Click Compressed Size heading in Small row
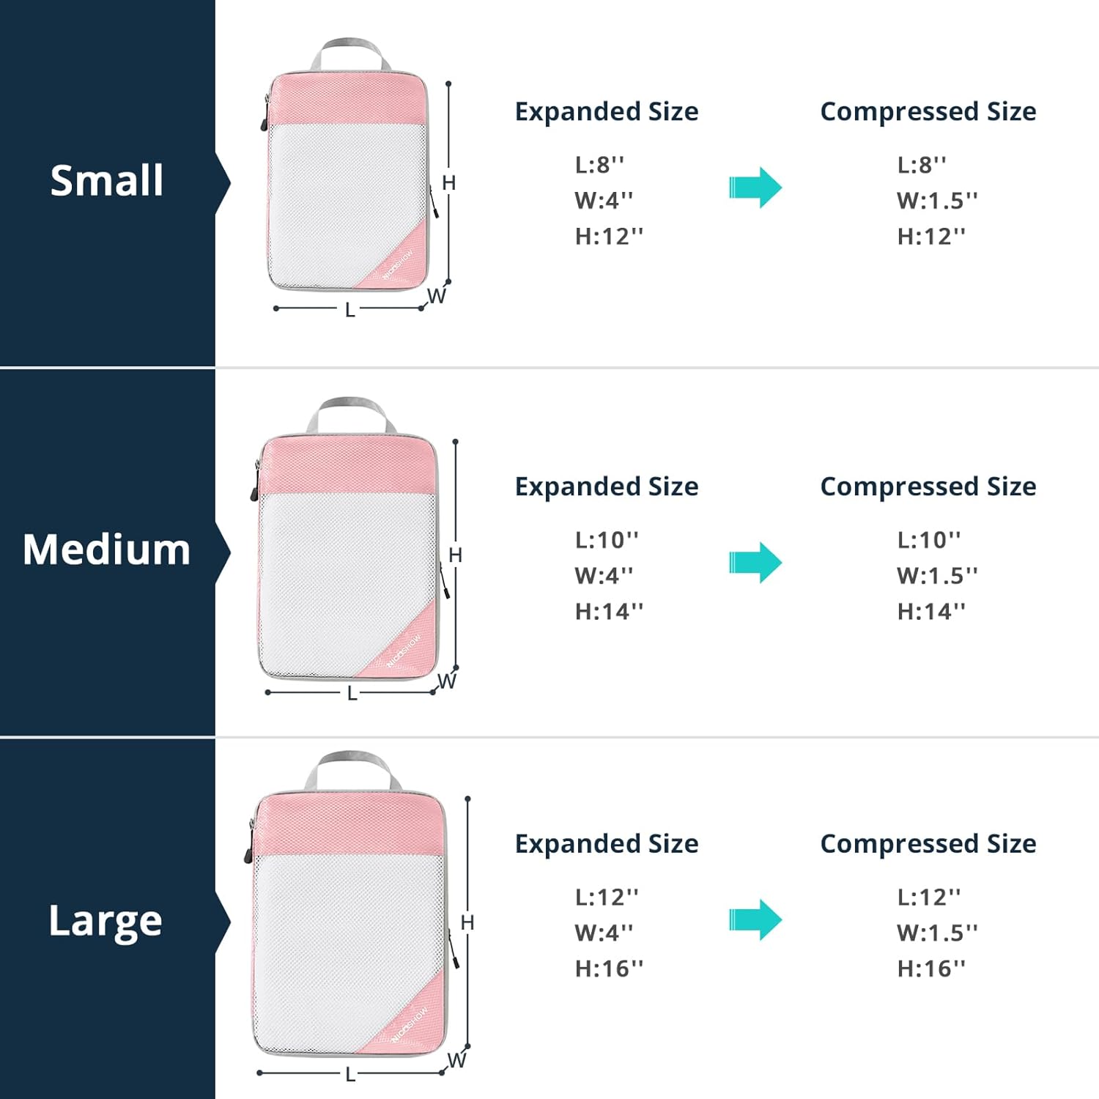1099x1099 pixels. (928, 111)
